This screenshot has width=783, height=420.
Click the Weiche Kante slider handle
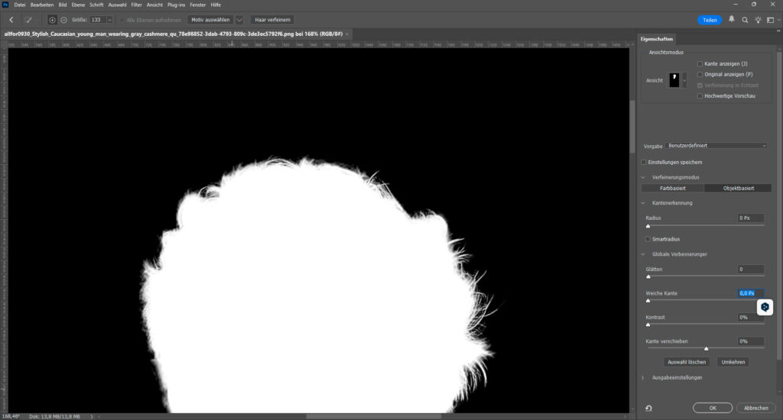[648, 301]
